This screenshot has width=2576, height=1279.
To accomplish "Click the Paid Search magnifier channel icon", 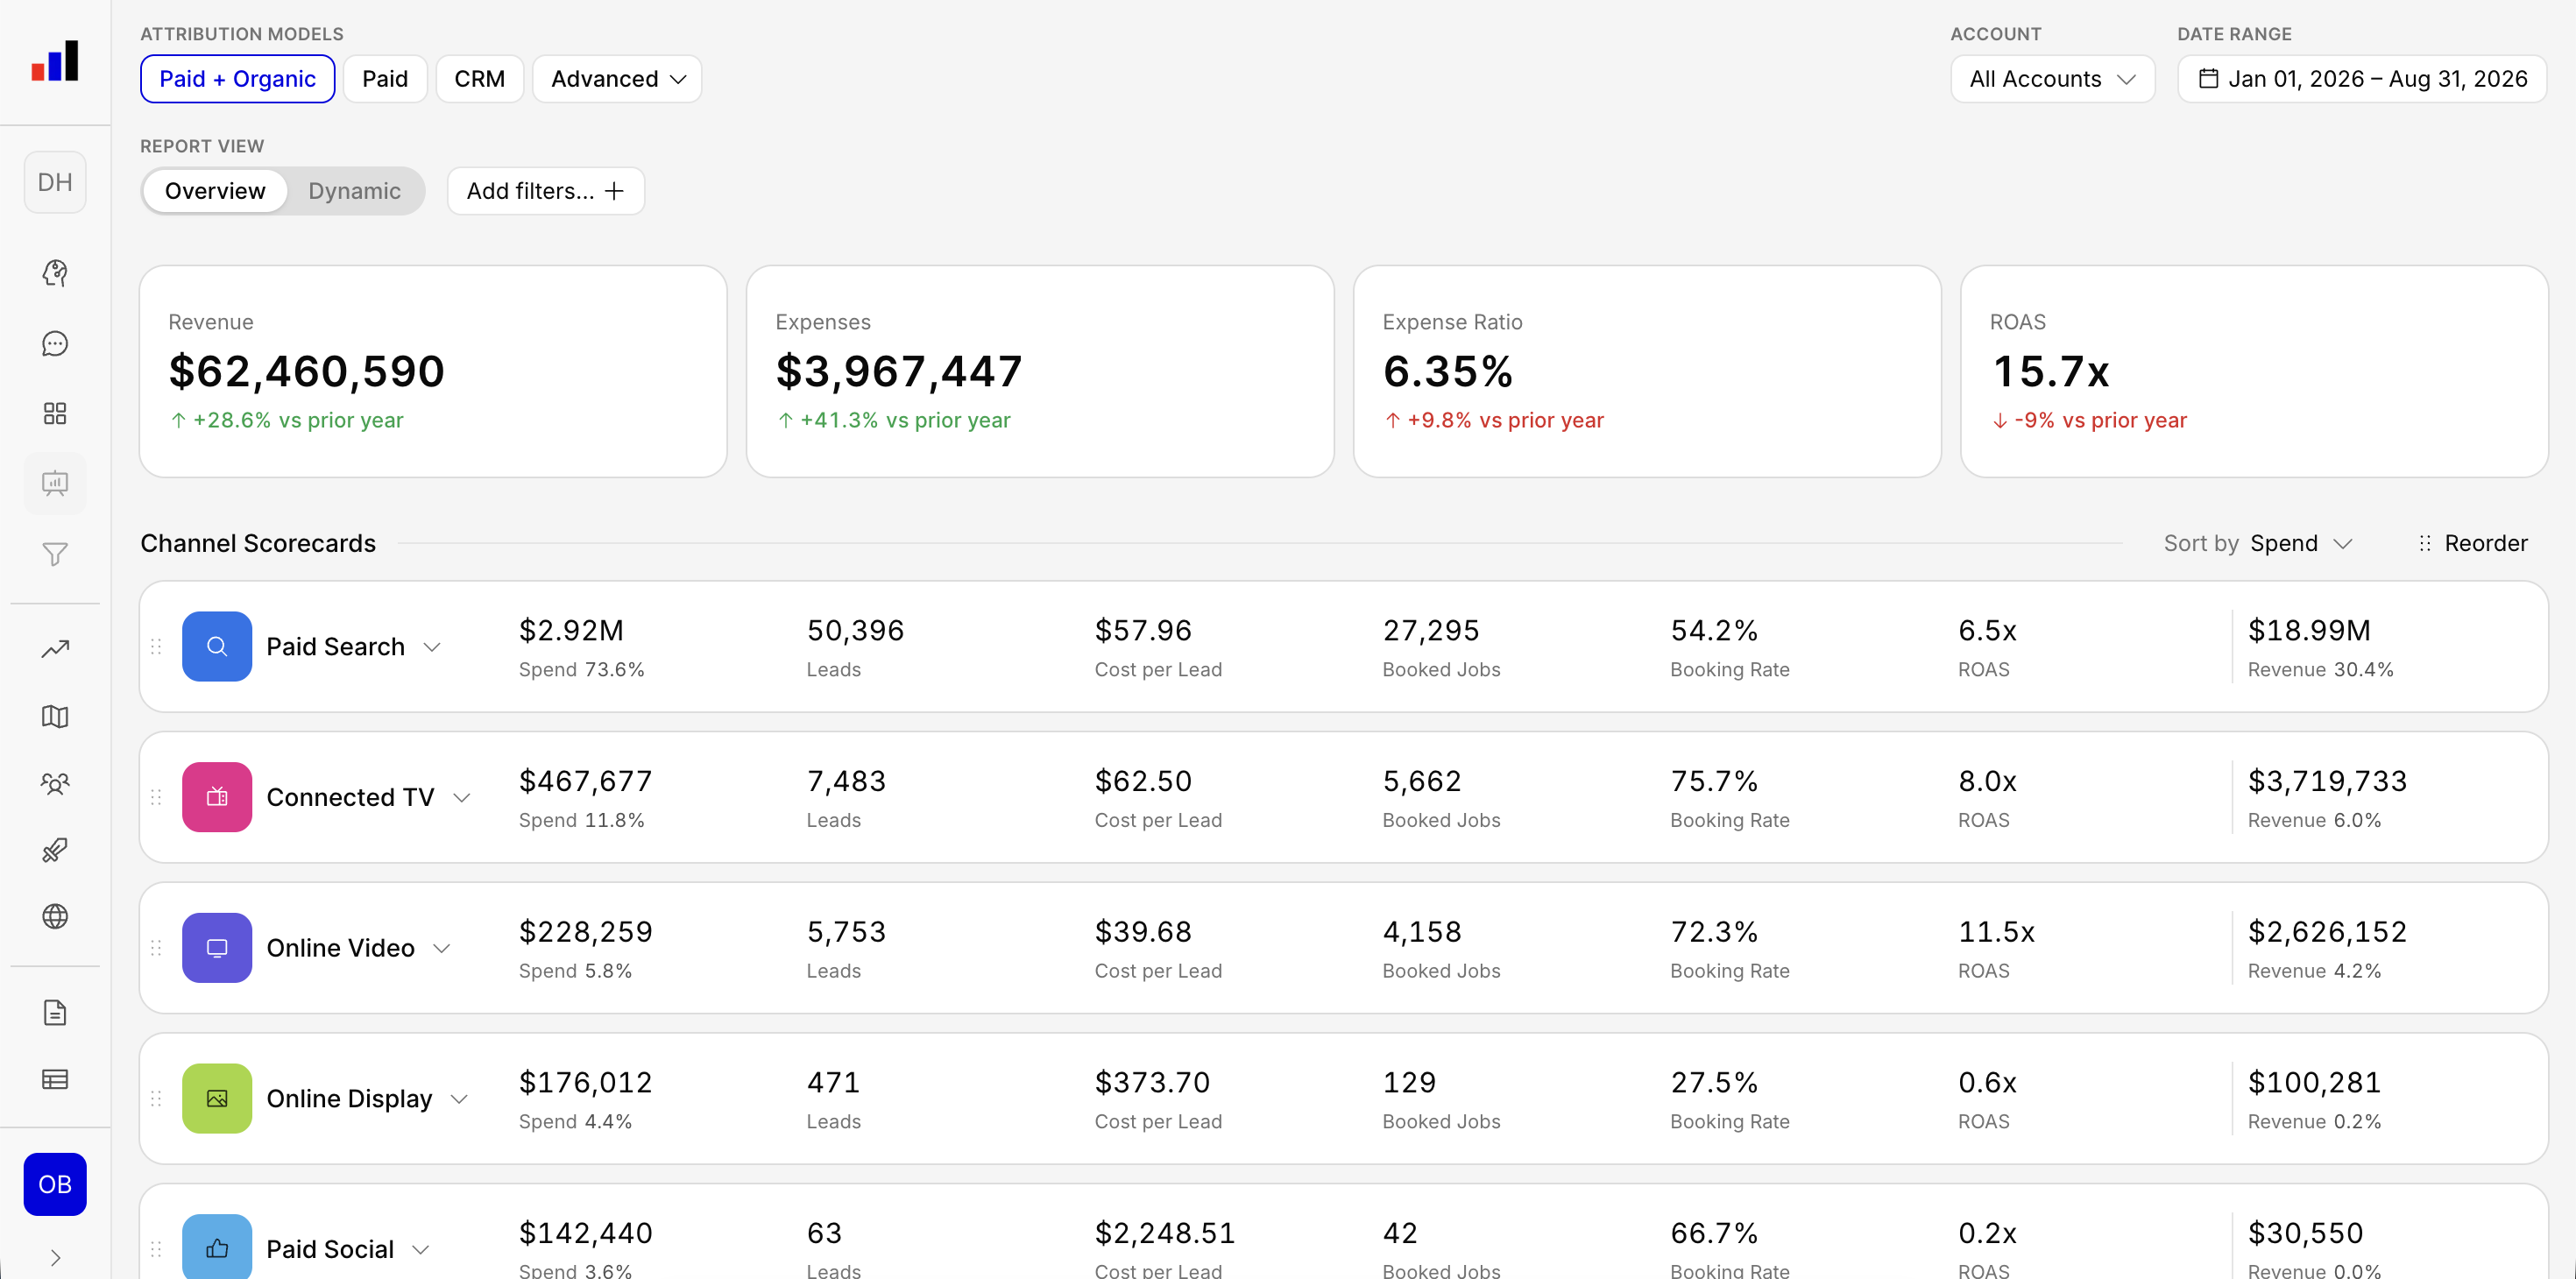I will pos(217,646).
